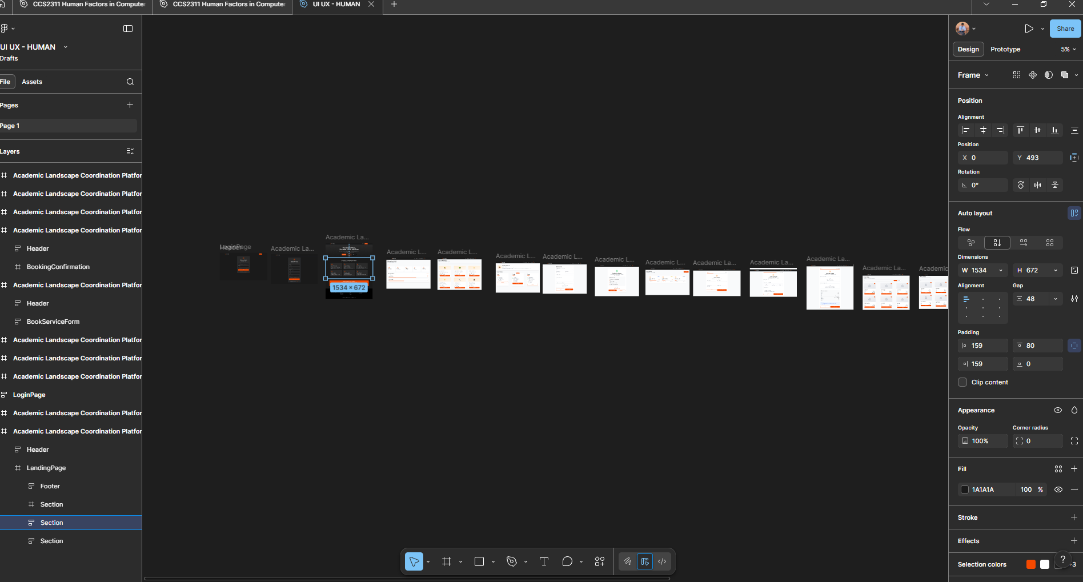Switch to the Assets tab in the left panel

click(32, 82)
